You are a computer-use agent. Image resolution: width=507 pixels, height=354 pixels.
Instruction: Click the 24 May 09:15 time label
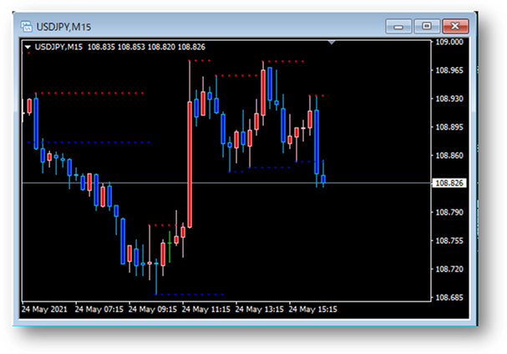[153, 310]
